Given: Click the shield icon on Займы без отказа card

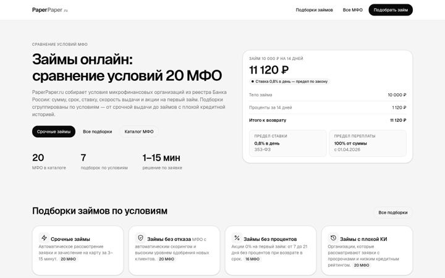Looking at the screenshot, I should [x=140, y=238].
